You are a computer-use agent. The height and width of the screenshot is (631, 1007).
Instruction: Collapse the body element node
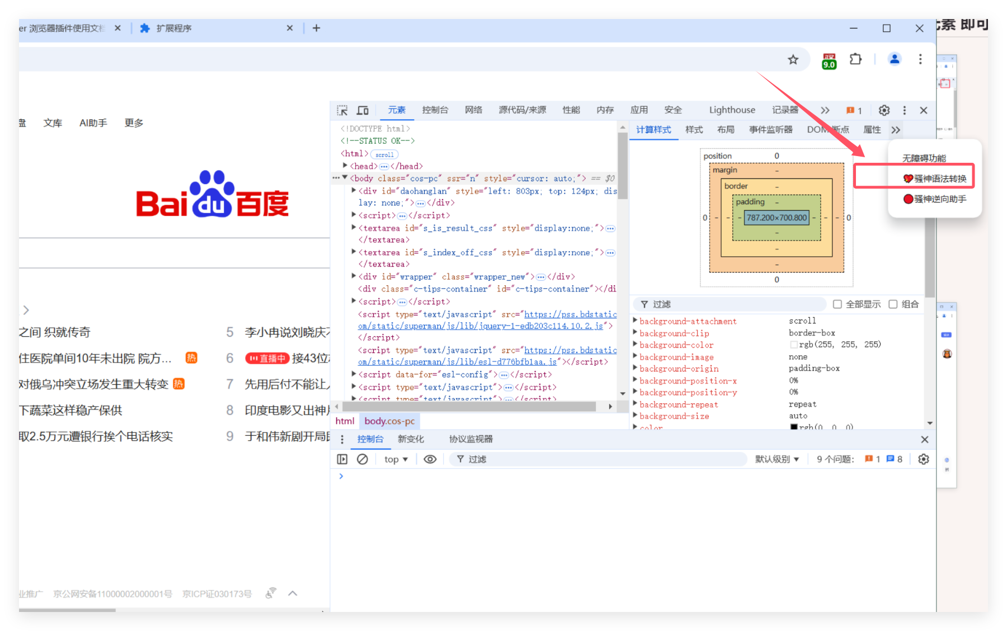pyautogui.click(x=345, y=178)
